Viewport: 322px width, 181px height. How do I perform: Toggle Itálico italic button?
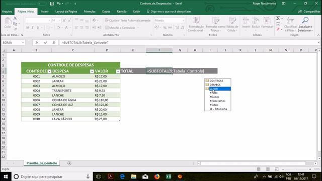pos(32,28)
